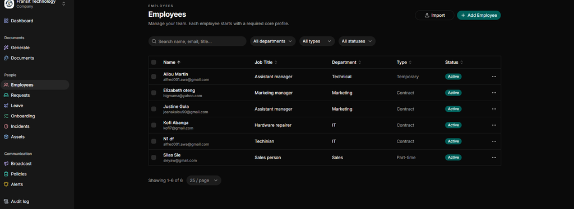
Task: Open row actions menu for Kofi Abanga
Action: pos(494,125)
